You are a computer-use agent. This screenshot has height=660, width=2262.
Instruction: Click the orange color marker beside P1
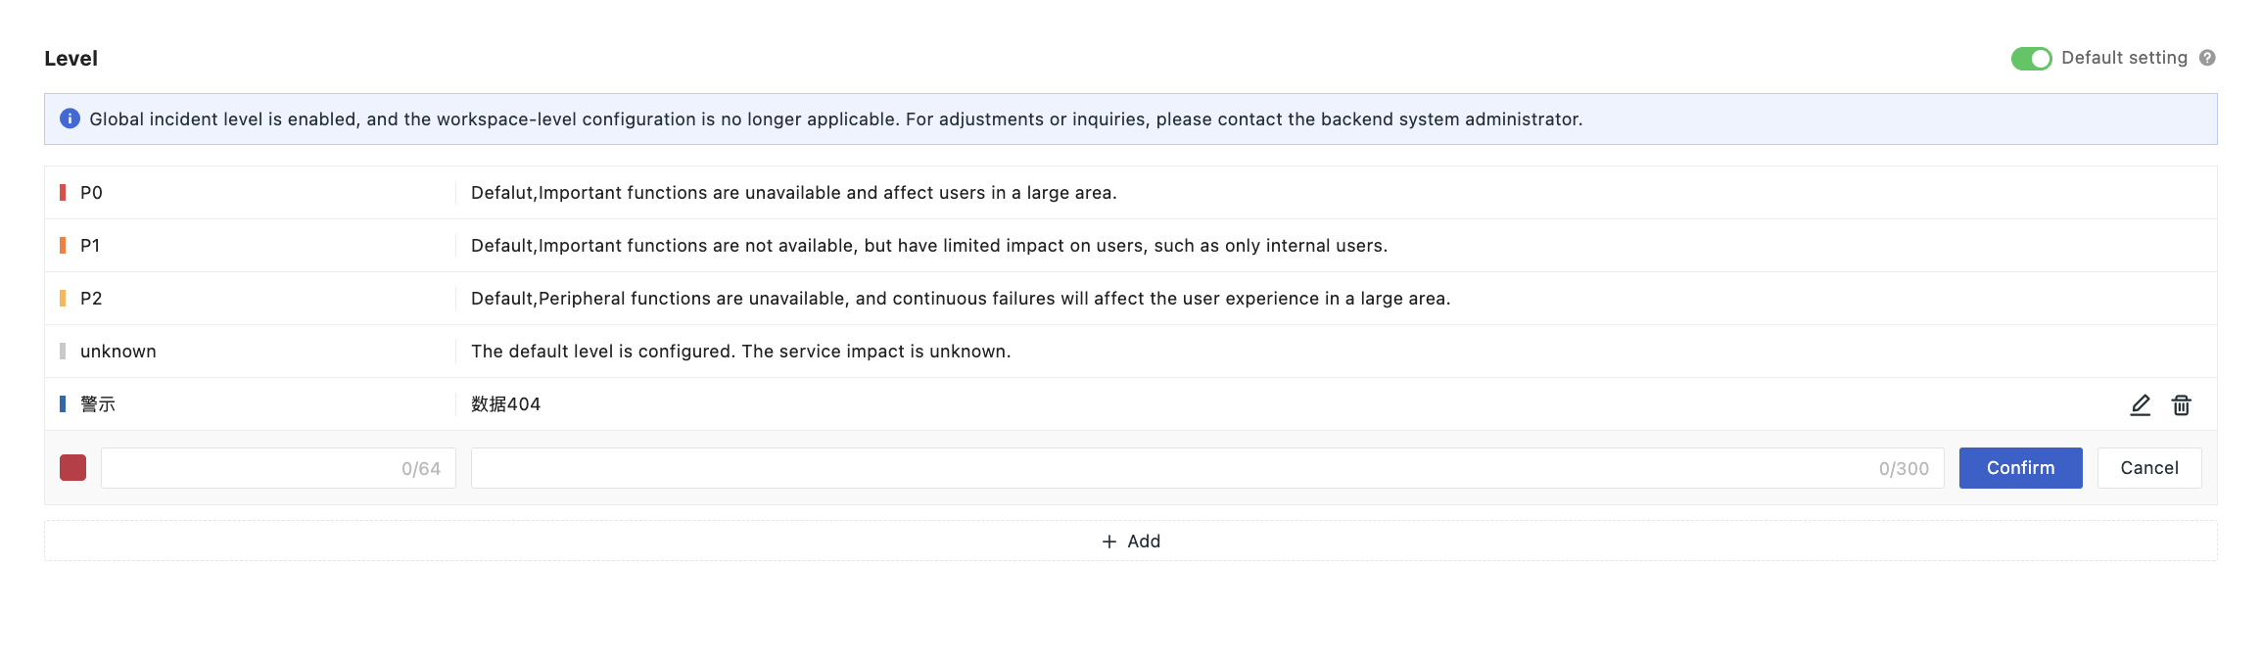[63, 246]
